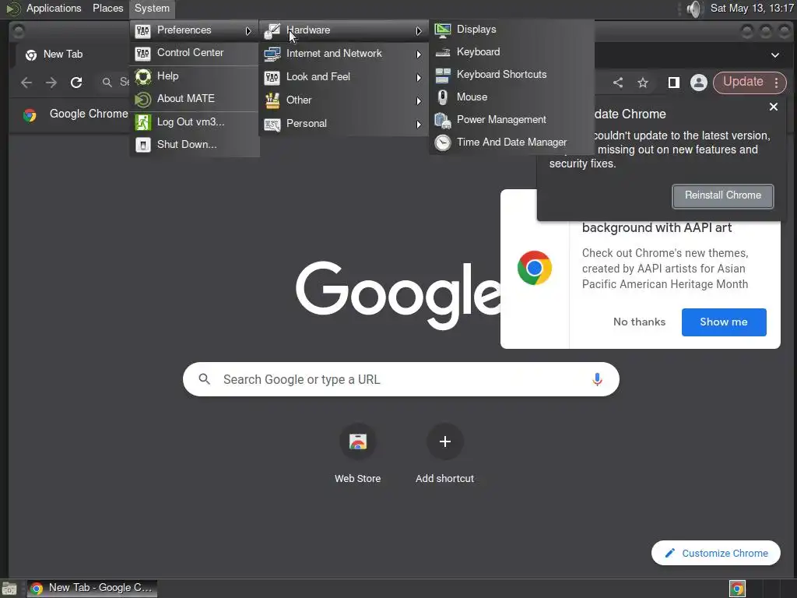Click the Log Out running-man icon

143,122
